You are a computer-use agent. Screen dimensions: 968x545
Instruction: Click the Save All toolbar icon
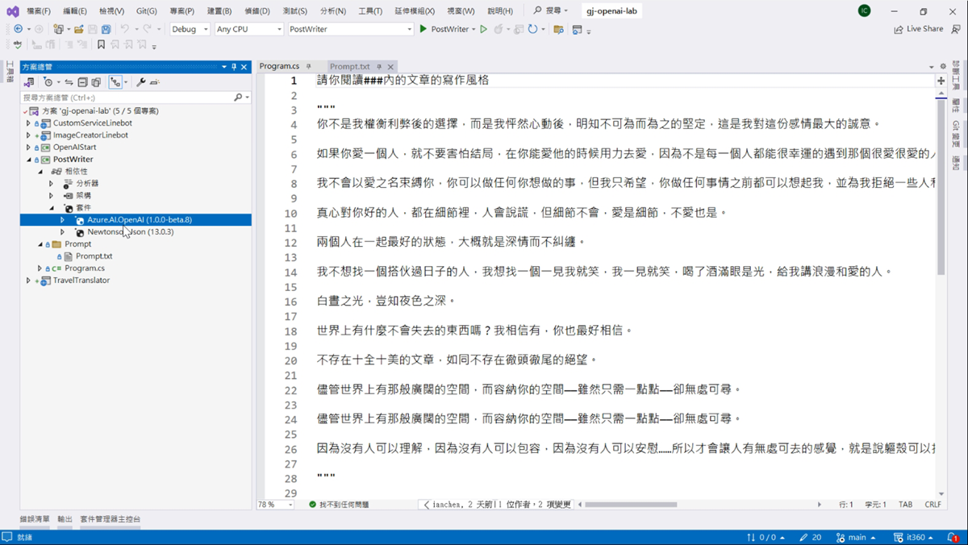click(106, 29)
